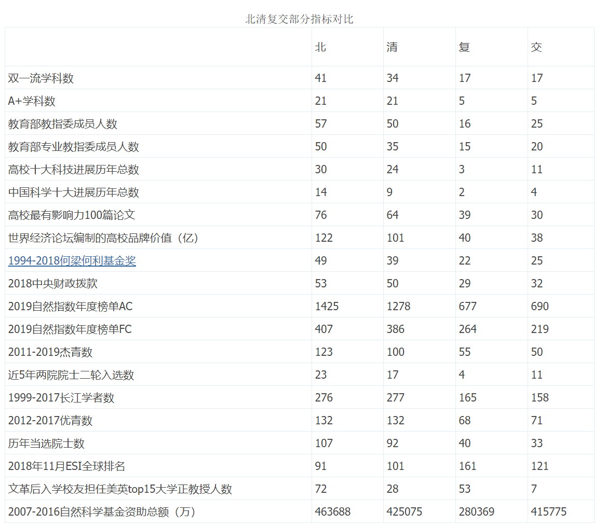Click value 24 in 高校十大科技进展 row
The height and width of the screenshot is (526, 606).
pyautogui.click(x=393, y=169)
